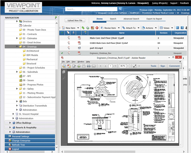The image size is (191, 153).
Task: Switch to the Export As Report tab
Action: coord(154,19)
